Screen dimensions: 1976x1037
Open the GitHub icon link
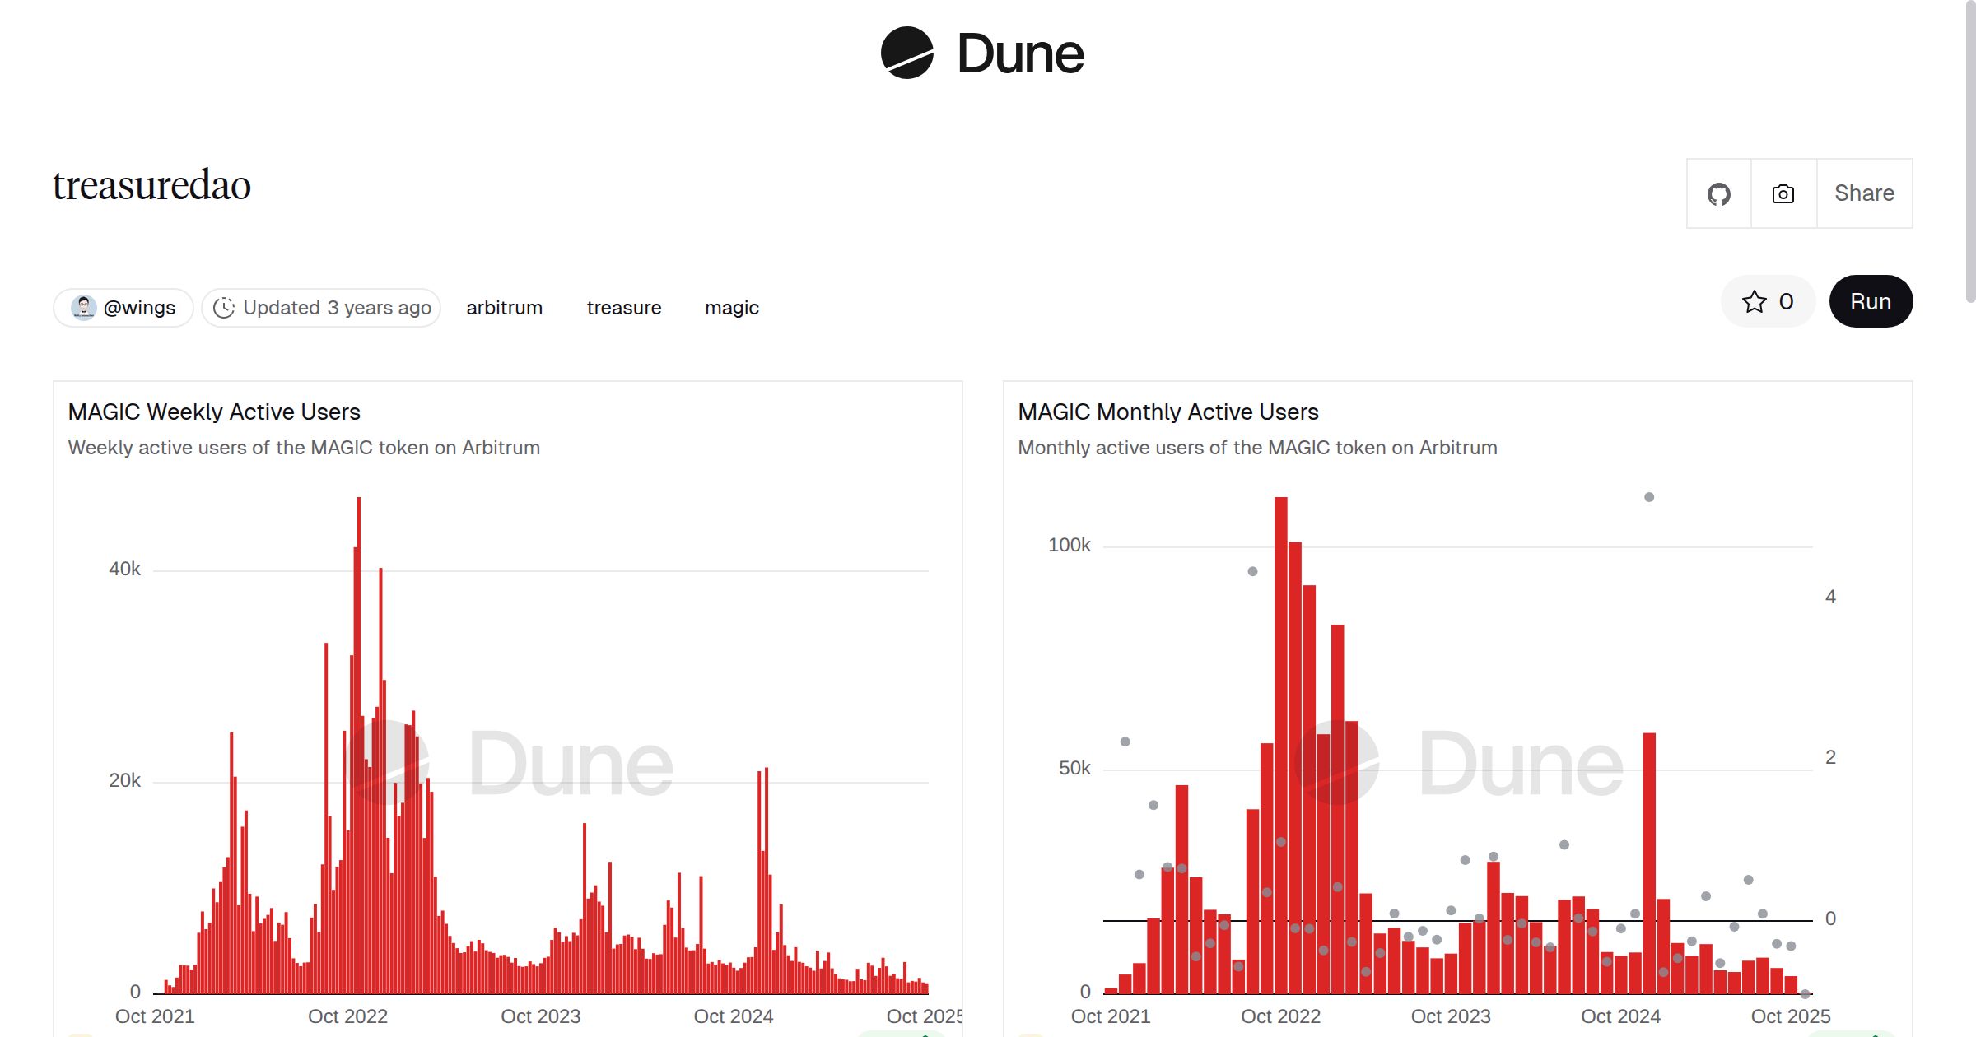click(x=1718, y=193)
